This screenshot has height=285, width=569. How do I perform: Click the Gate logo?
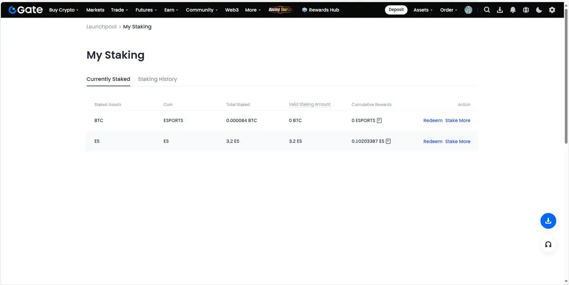(26, 9)
